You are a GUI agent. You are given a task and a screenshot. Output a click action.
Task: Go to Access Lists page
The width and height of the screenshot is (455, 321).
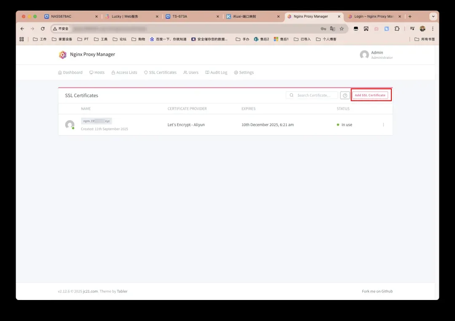(124, 72)
